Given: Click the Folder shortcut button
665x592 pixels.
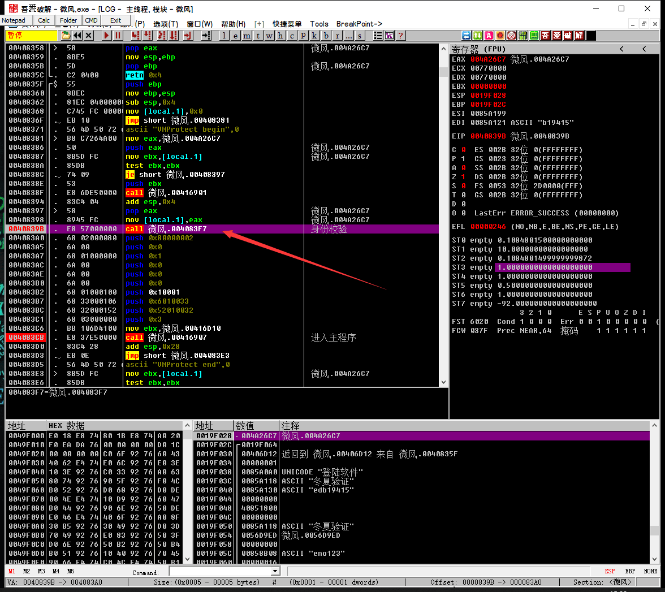Looking at the screenshot, I should (68, 20).
